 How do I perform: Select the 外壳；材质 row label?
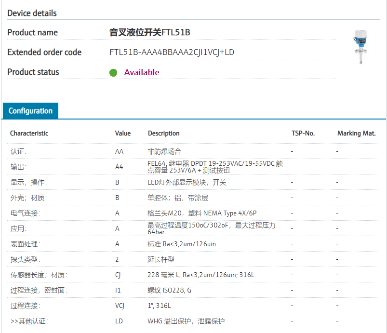point(28,198)
